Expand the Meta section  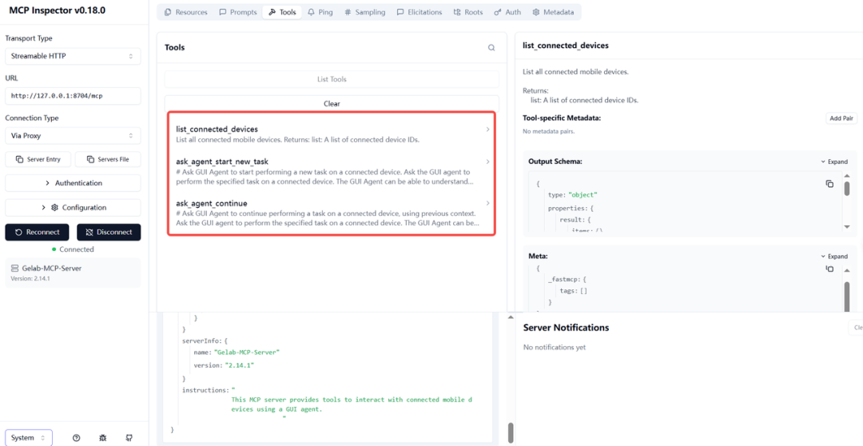(833, 257)
